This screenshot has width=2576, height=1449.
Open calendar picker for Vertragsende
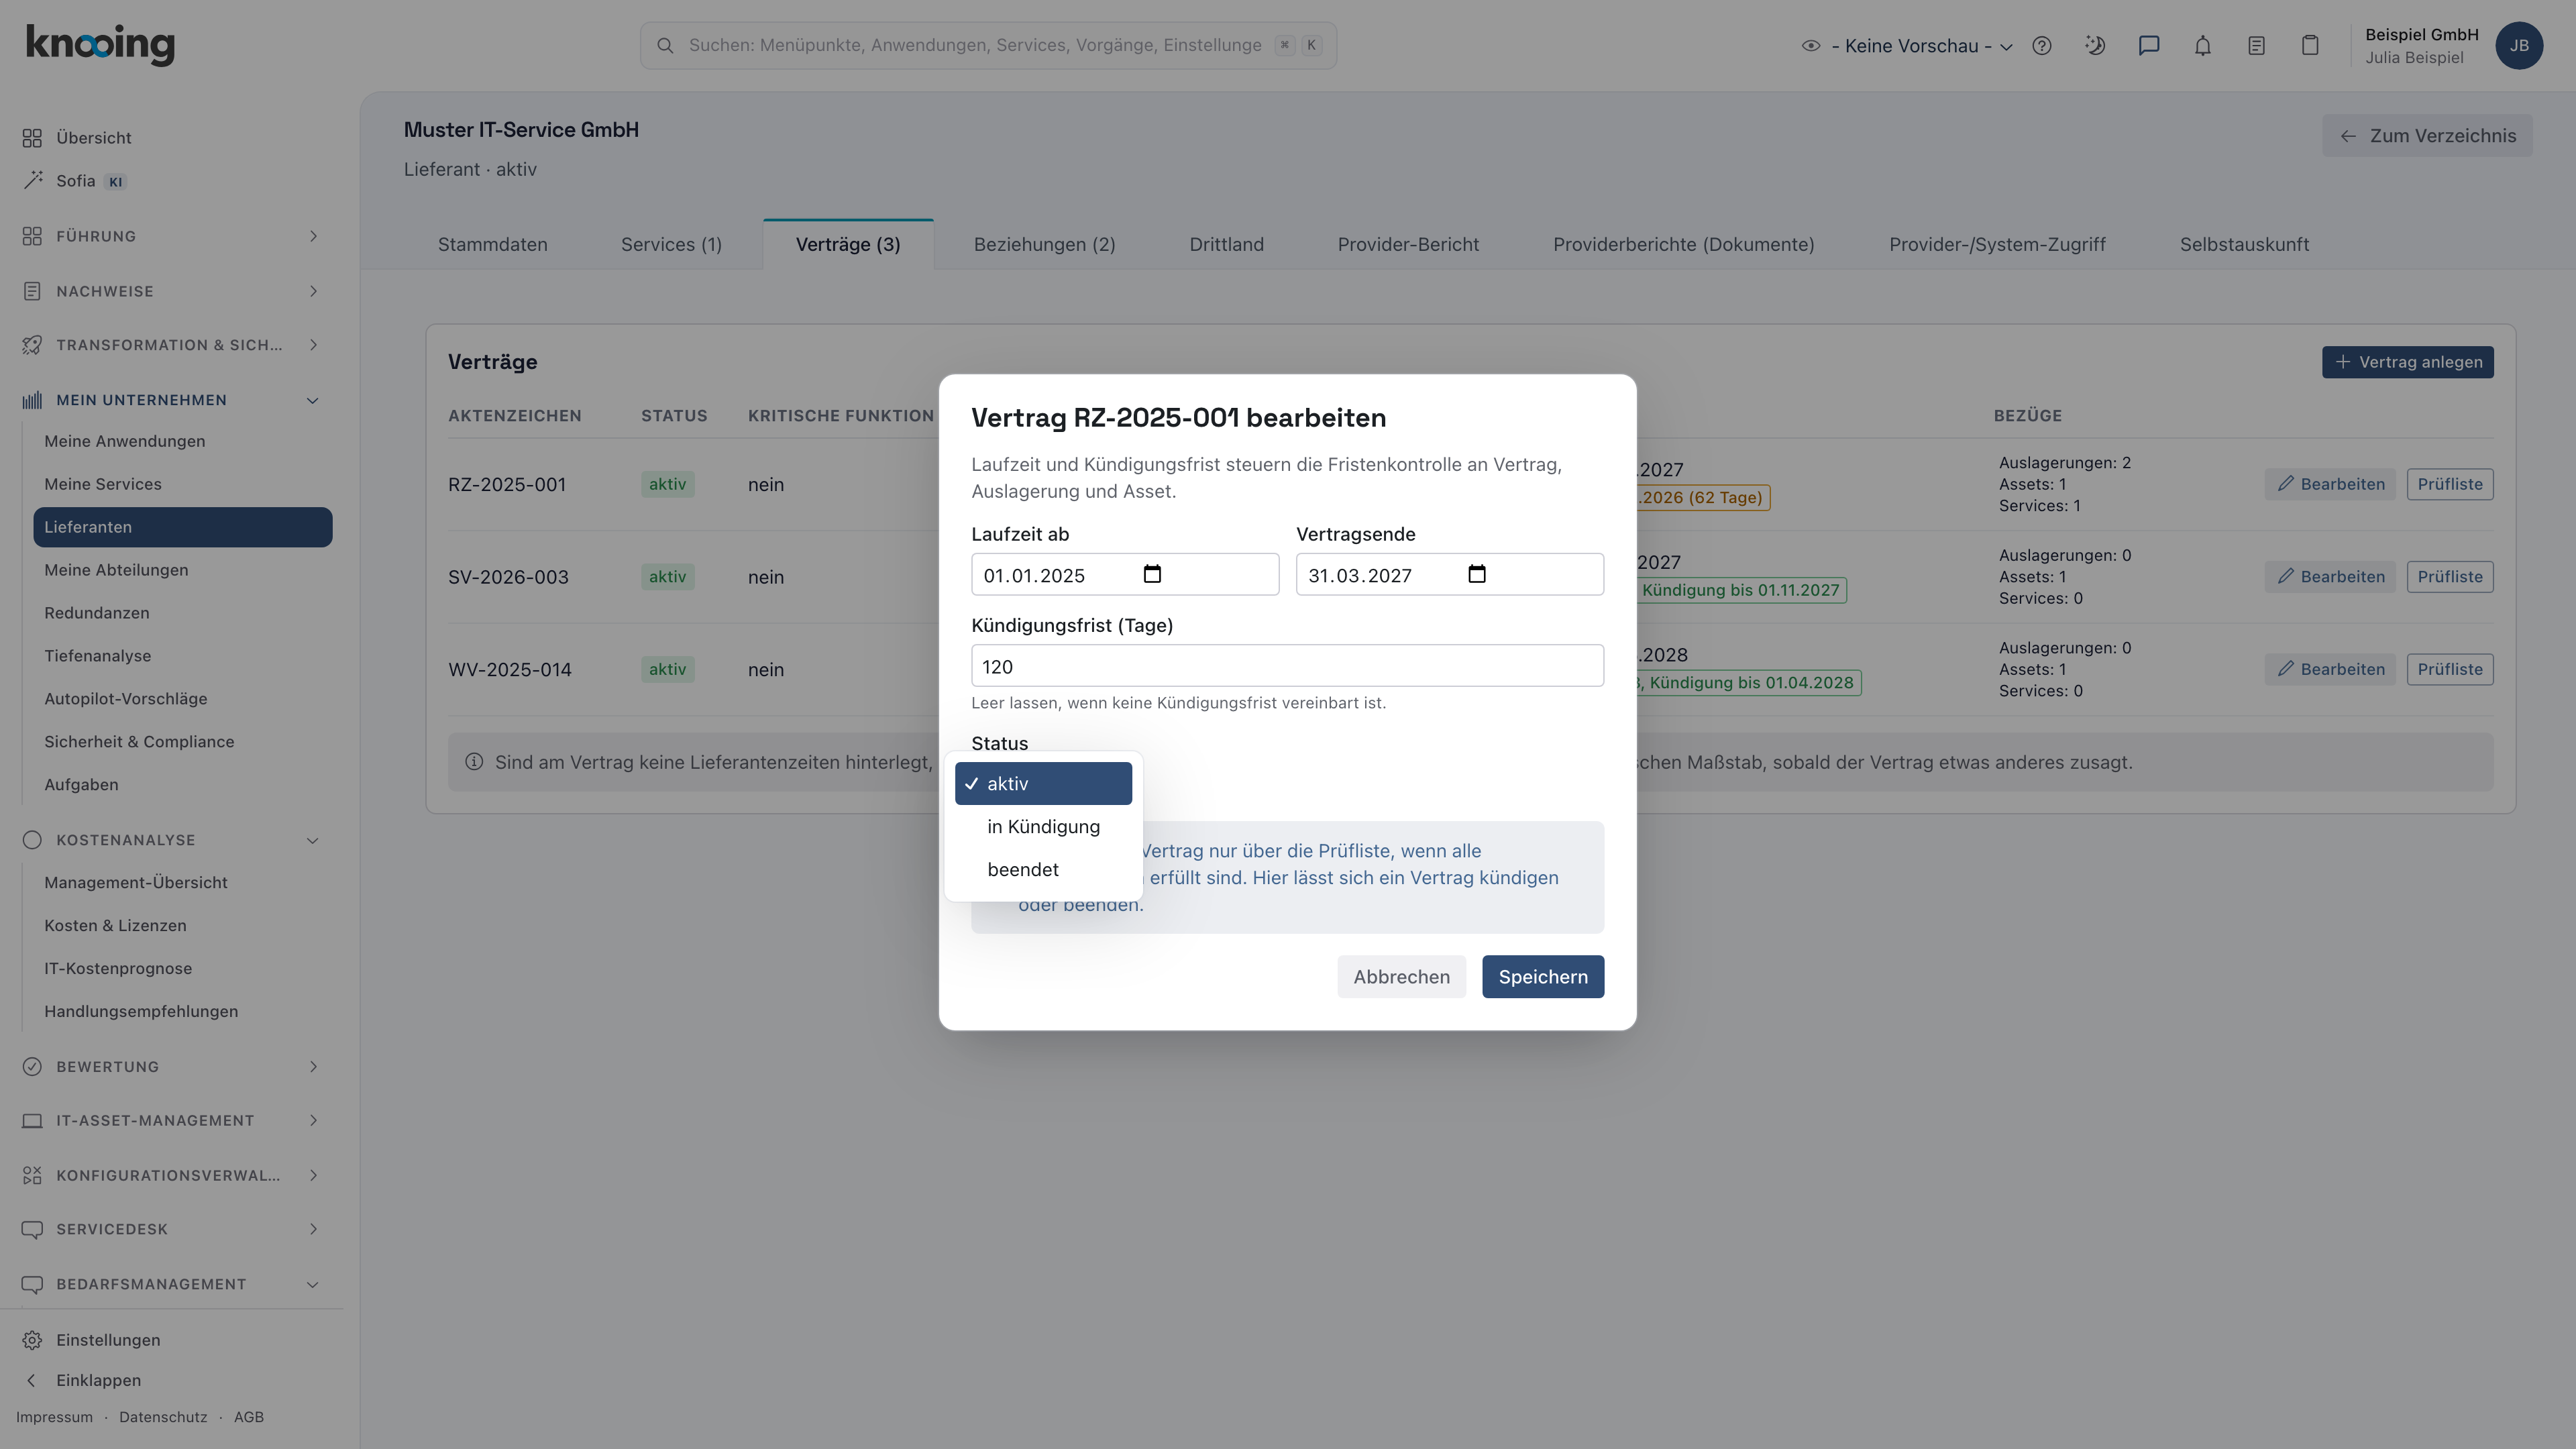[x=1477, y=574]
